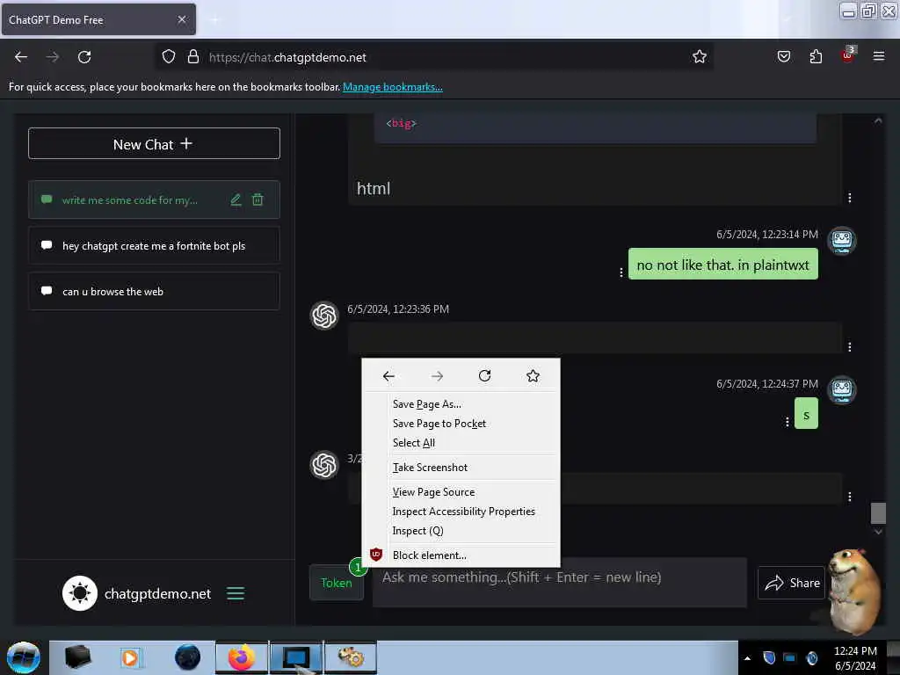Click the context menu Reload icon

click(485, 376)
